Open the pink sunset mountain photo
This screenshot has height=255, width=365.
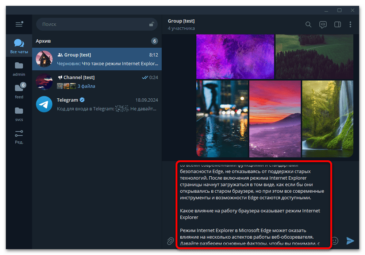pyautogui.click(x=275, y=119)
